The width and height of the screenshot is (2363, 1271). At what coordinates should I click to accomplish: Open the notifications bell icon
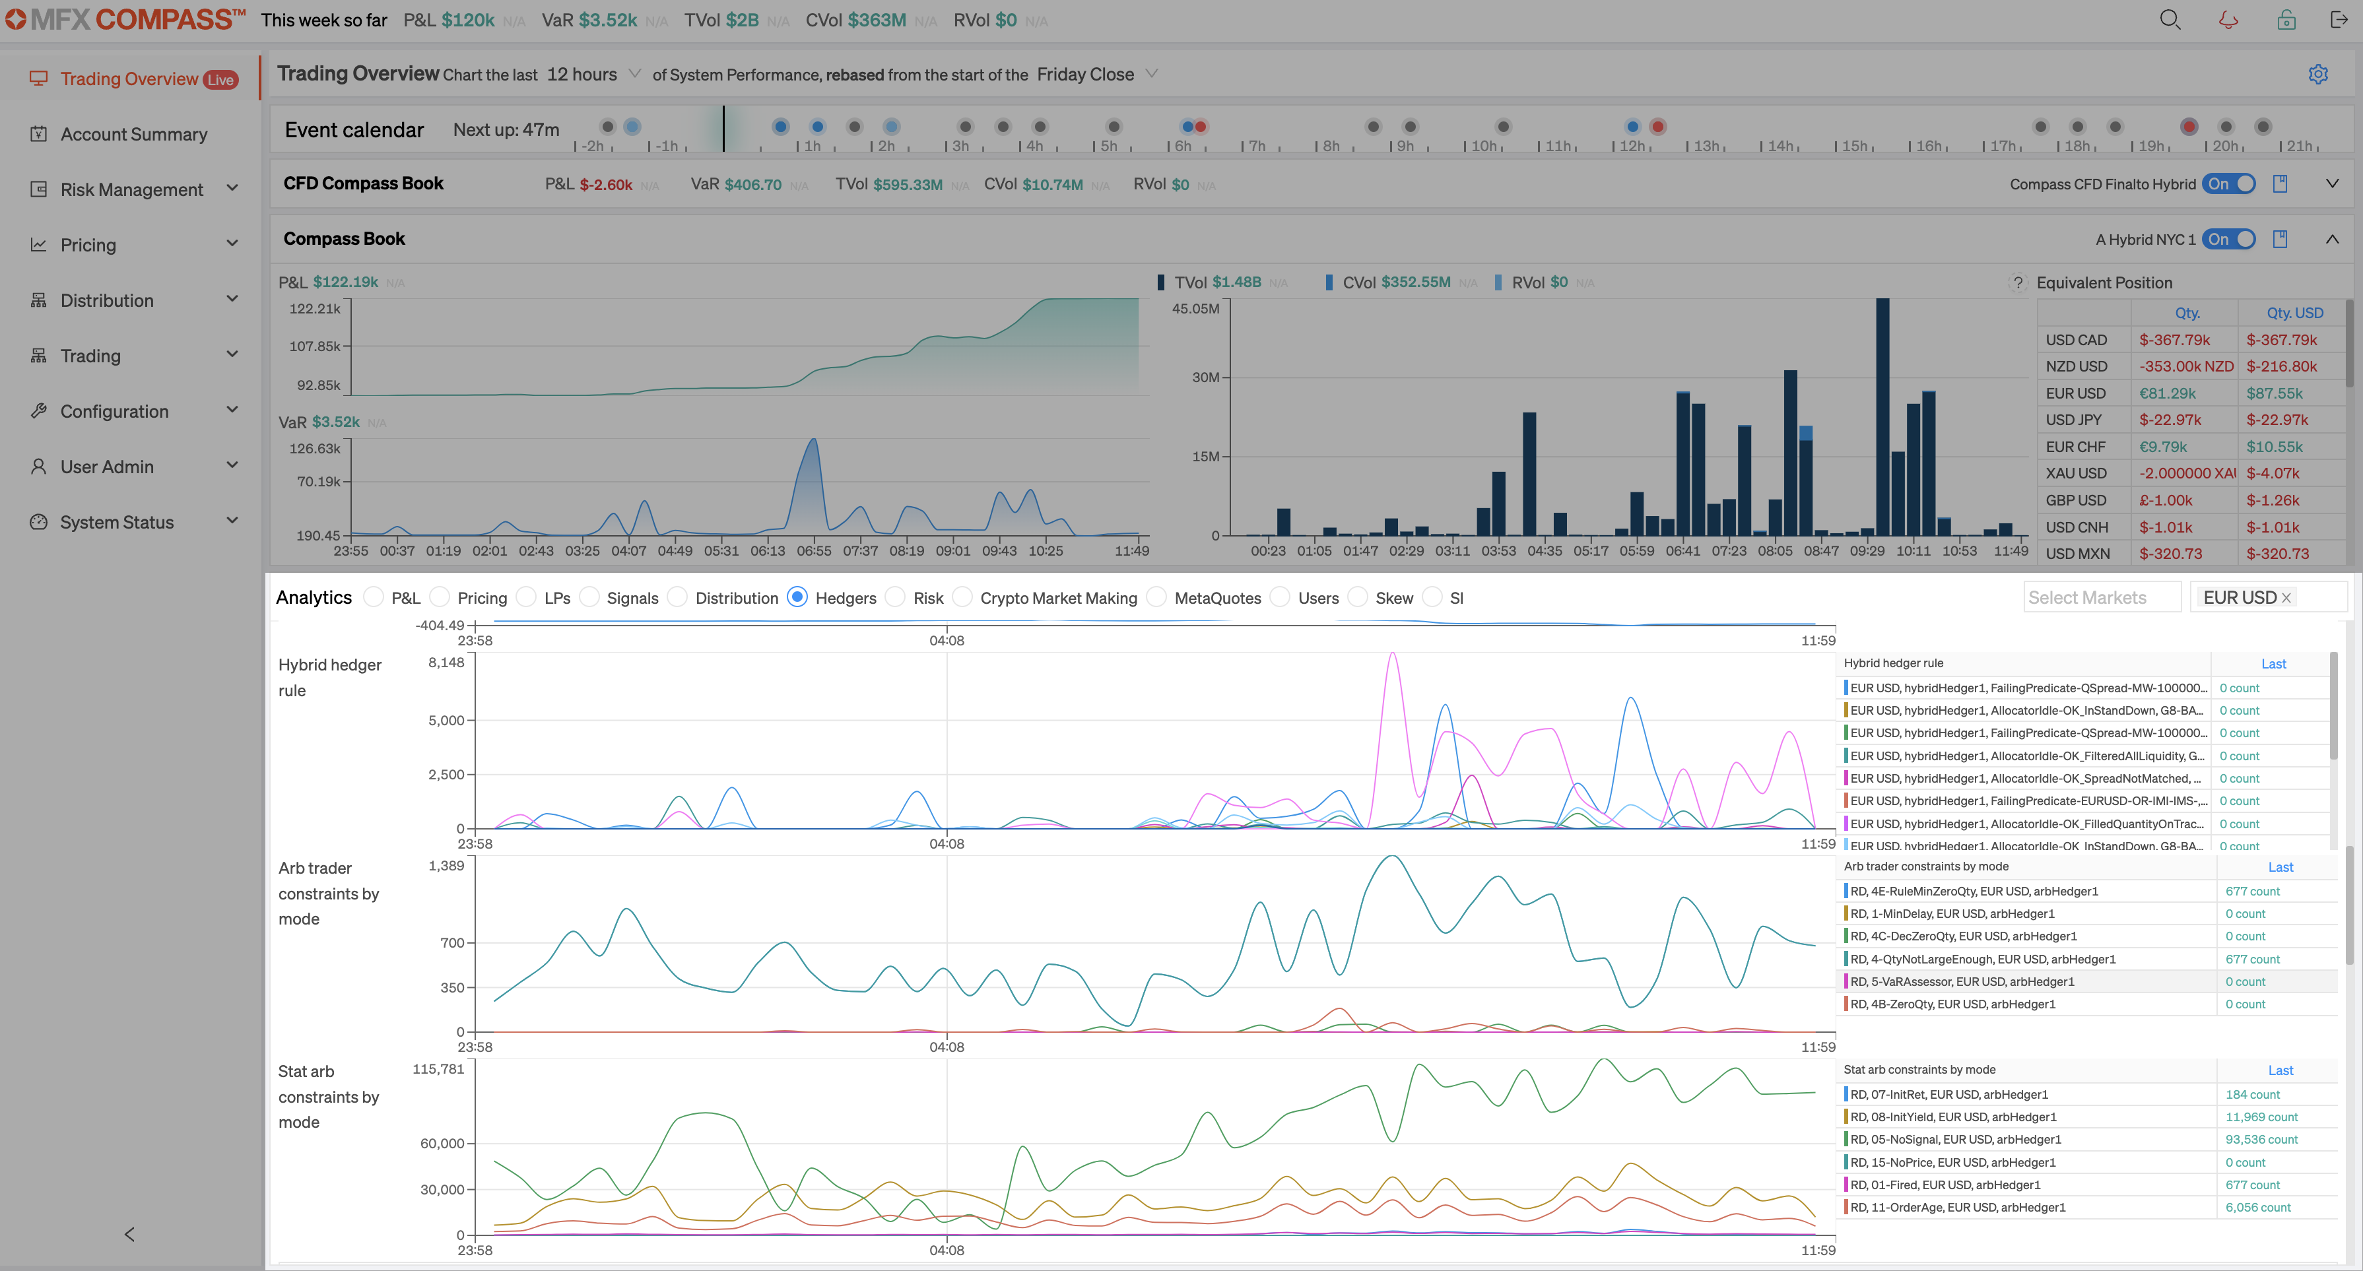tap(2228, 20)
